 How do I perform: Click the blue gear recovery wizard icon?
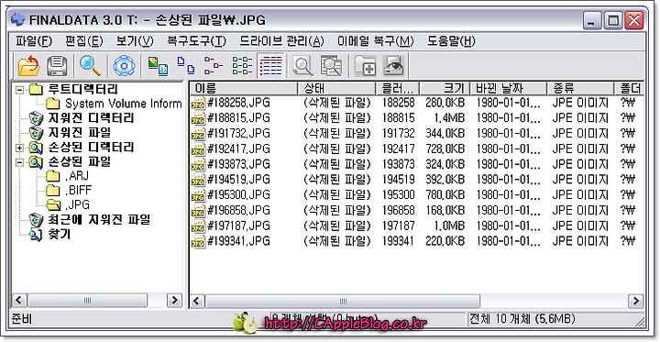pos(124,66)
